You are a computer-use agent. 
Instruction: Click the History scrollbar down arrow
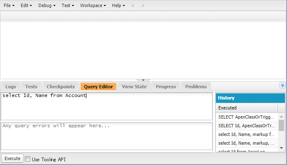[282, 148]
